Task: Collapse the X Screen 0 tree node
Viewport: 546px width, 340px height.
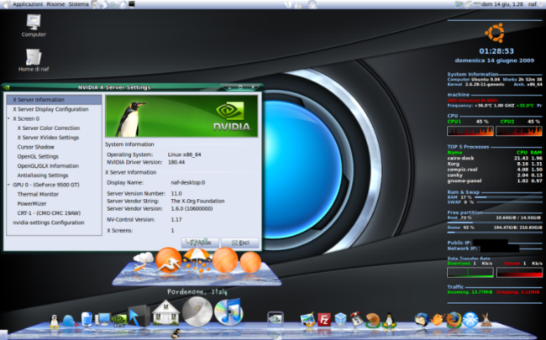Action: click(x=8, y=118)
